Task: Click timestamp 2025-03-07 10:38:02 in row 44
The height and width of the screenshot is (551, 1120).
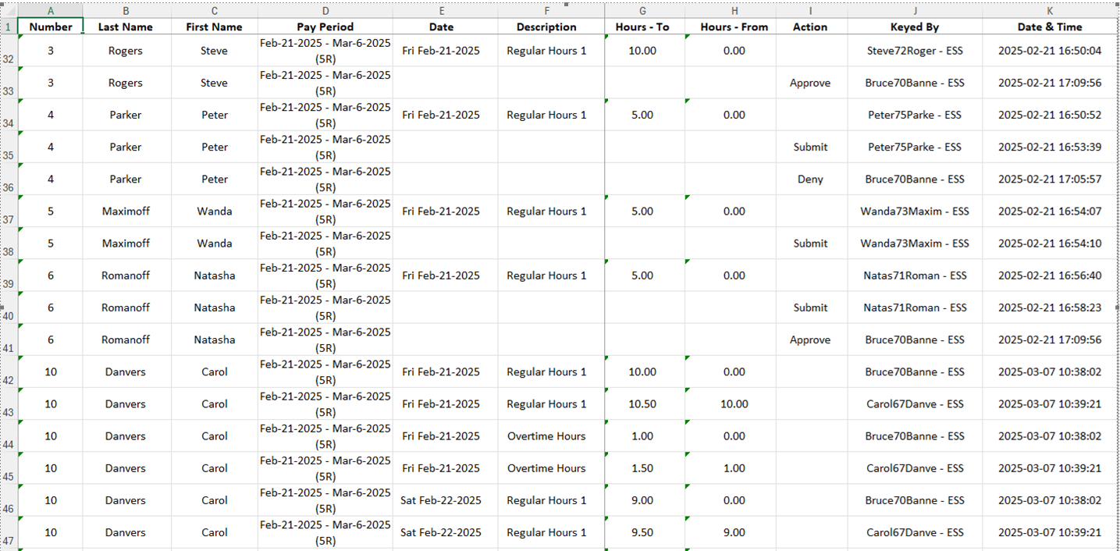Action: point(1050,436)
